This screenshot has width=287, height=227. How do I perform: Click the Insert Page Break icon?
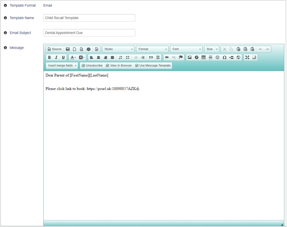pyautogui.click(x=231, y=57)
